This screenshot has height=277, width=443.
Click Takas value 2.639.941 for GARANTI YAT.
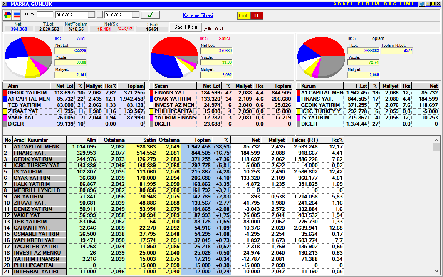click(305, 228)
